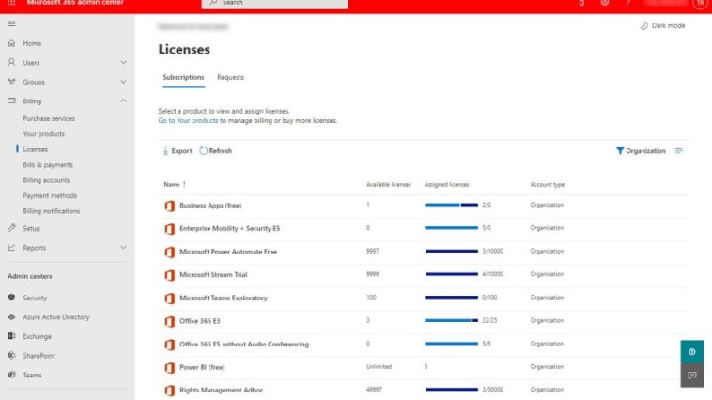Expand the Groups navigation section
712x400 pixels.
point(123,82)
